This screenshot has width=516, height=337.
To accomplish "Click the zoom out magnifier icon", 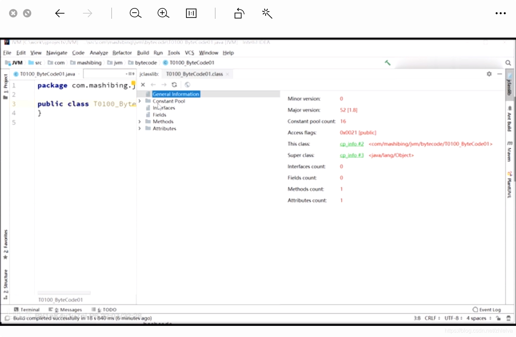I will [x=135, y=13].
